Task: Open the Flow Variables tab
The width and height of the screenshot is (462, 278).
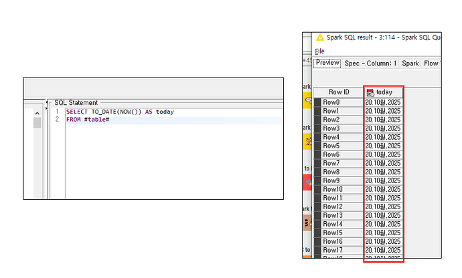Action: (x=431, y=63)
